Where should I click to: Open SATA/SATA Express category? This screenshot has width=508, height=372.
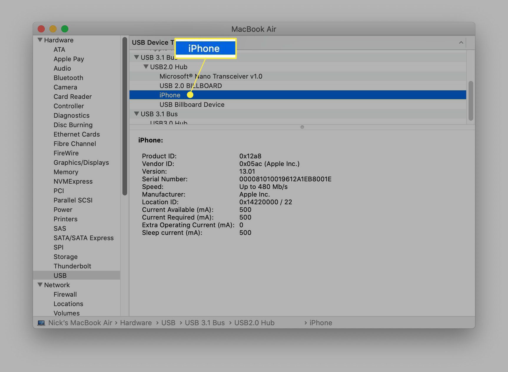[x=84, y=238]
